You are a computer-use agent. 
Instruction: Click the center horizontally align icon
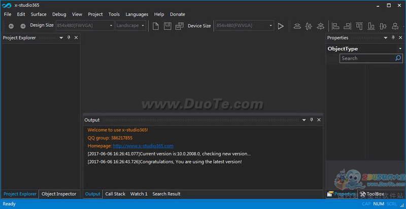[x=383, y=26]
